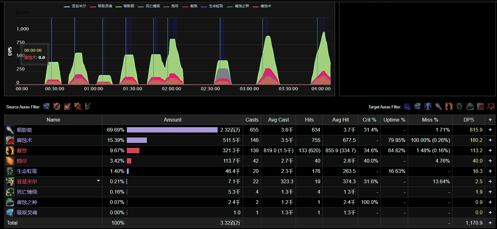Sort table by Avg Hit column header
Screen dimensions: 497x229
tap(340, 120)
